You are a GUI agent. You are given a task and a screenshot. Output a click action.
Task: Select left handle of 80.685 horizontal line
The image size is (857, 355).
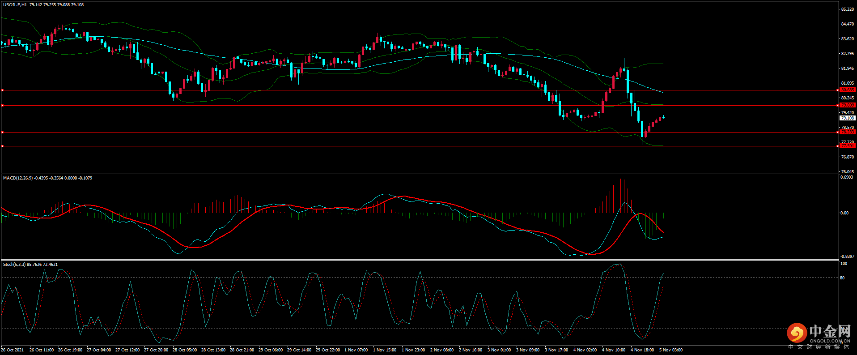[3, 90]
